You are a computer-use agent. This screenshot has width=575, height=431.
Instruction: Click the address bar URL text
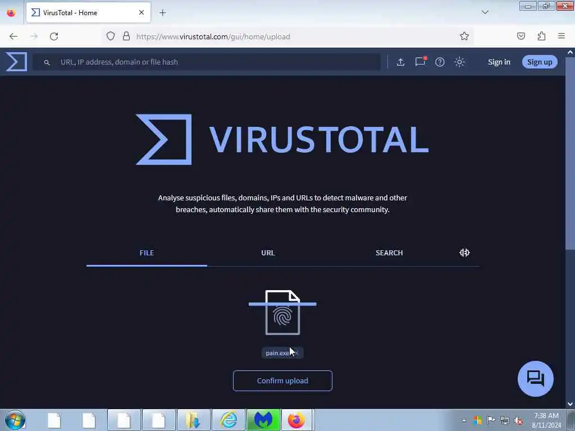point(213,36)
